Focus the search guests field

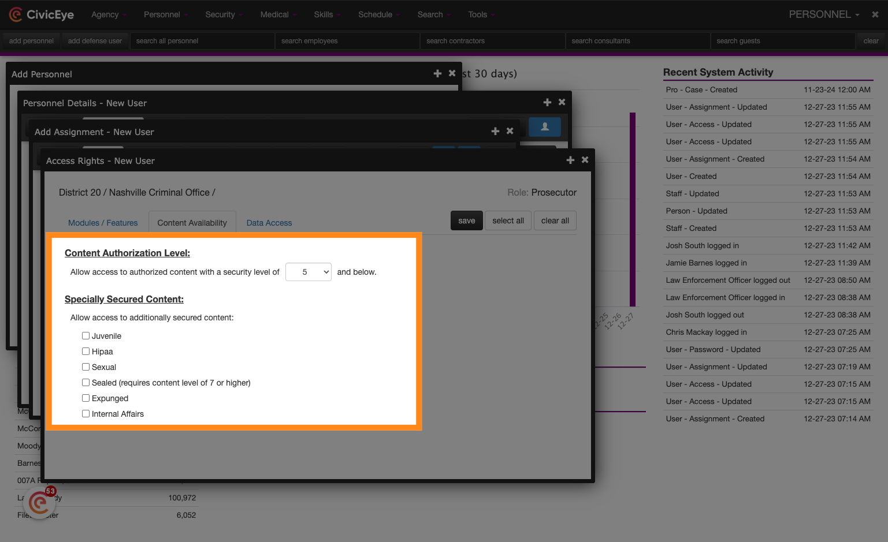click(783, 41)
